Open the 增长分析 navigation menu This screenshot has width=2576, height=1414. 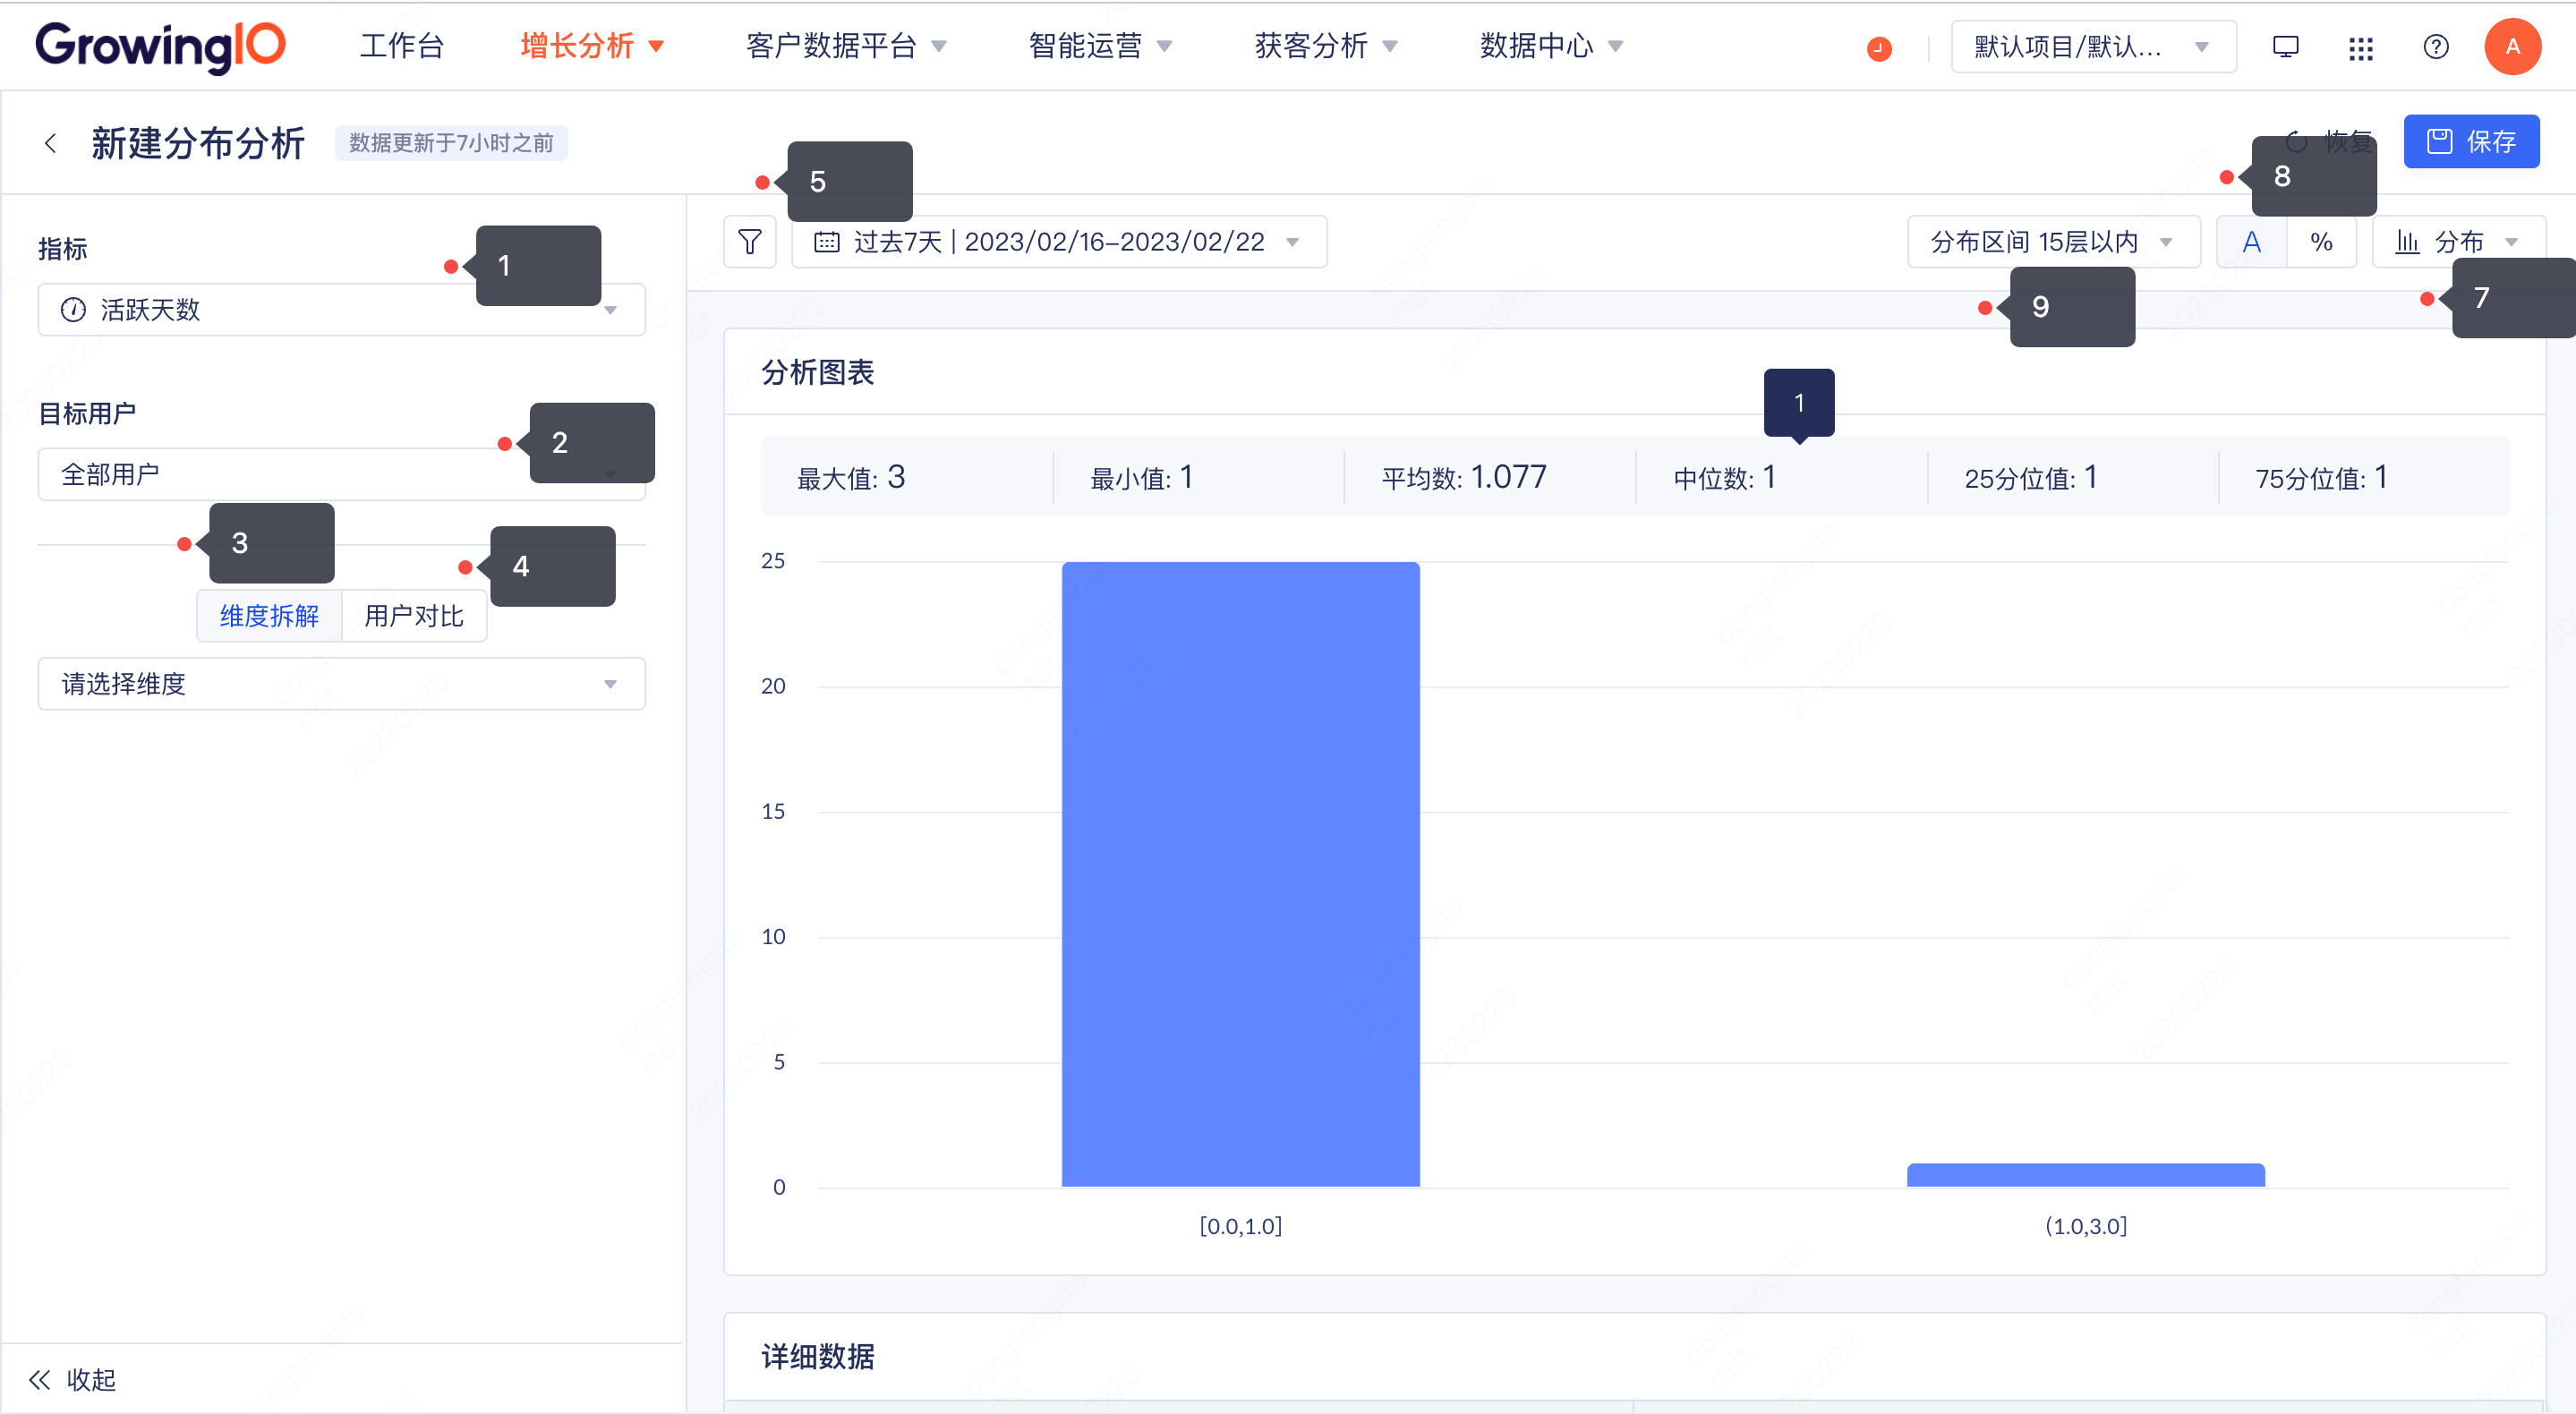pyautogui.click(x=592, y=46)
